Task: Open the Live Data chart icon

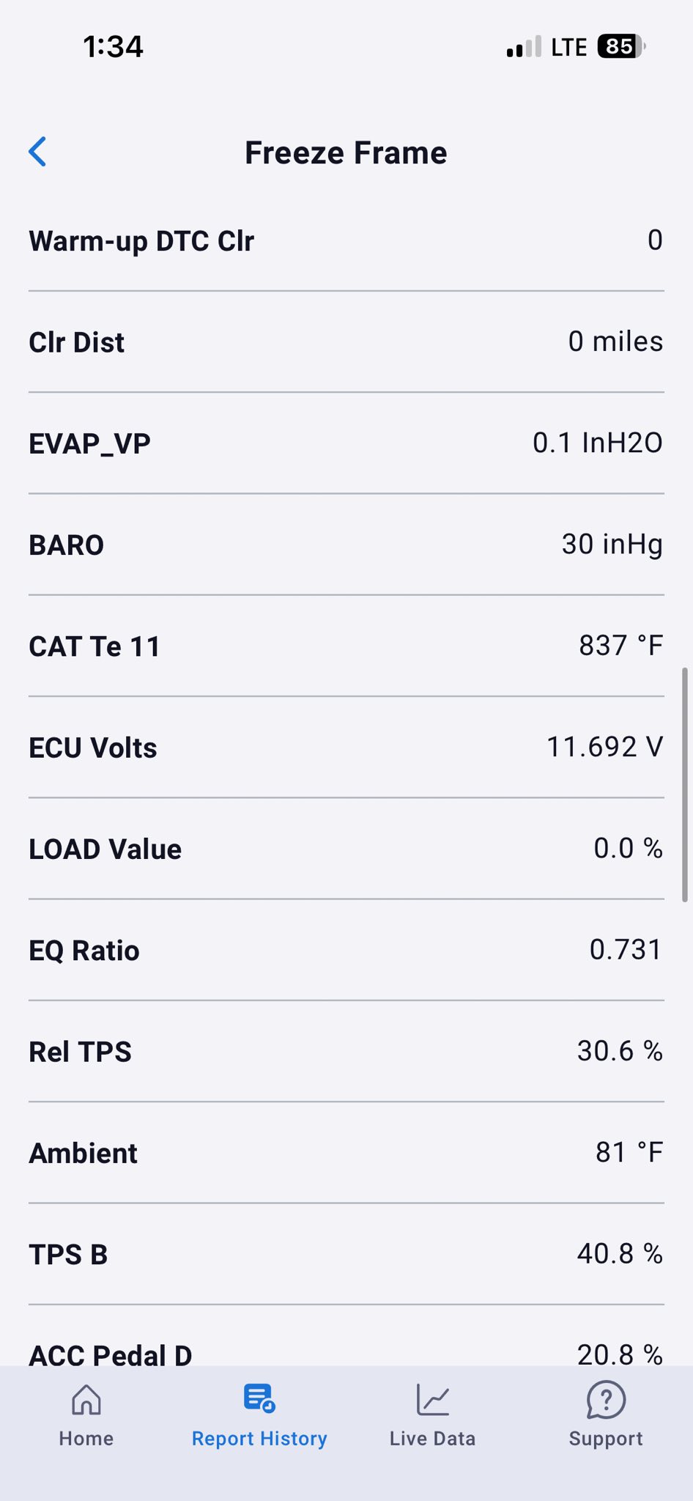Action: [433, 1399]
